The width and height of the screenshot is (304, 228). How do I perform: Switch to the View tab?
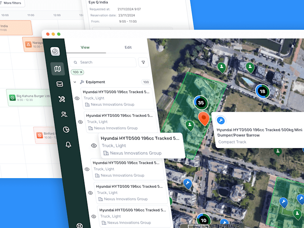tap(85, 47)
